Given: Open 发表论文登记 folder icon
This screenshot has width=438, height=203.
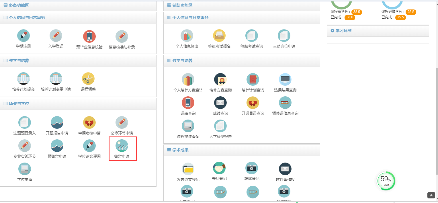Looking at the screenshot, I should tap(188, 169).
